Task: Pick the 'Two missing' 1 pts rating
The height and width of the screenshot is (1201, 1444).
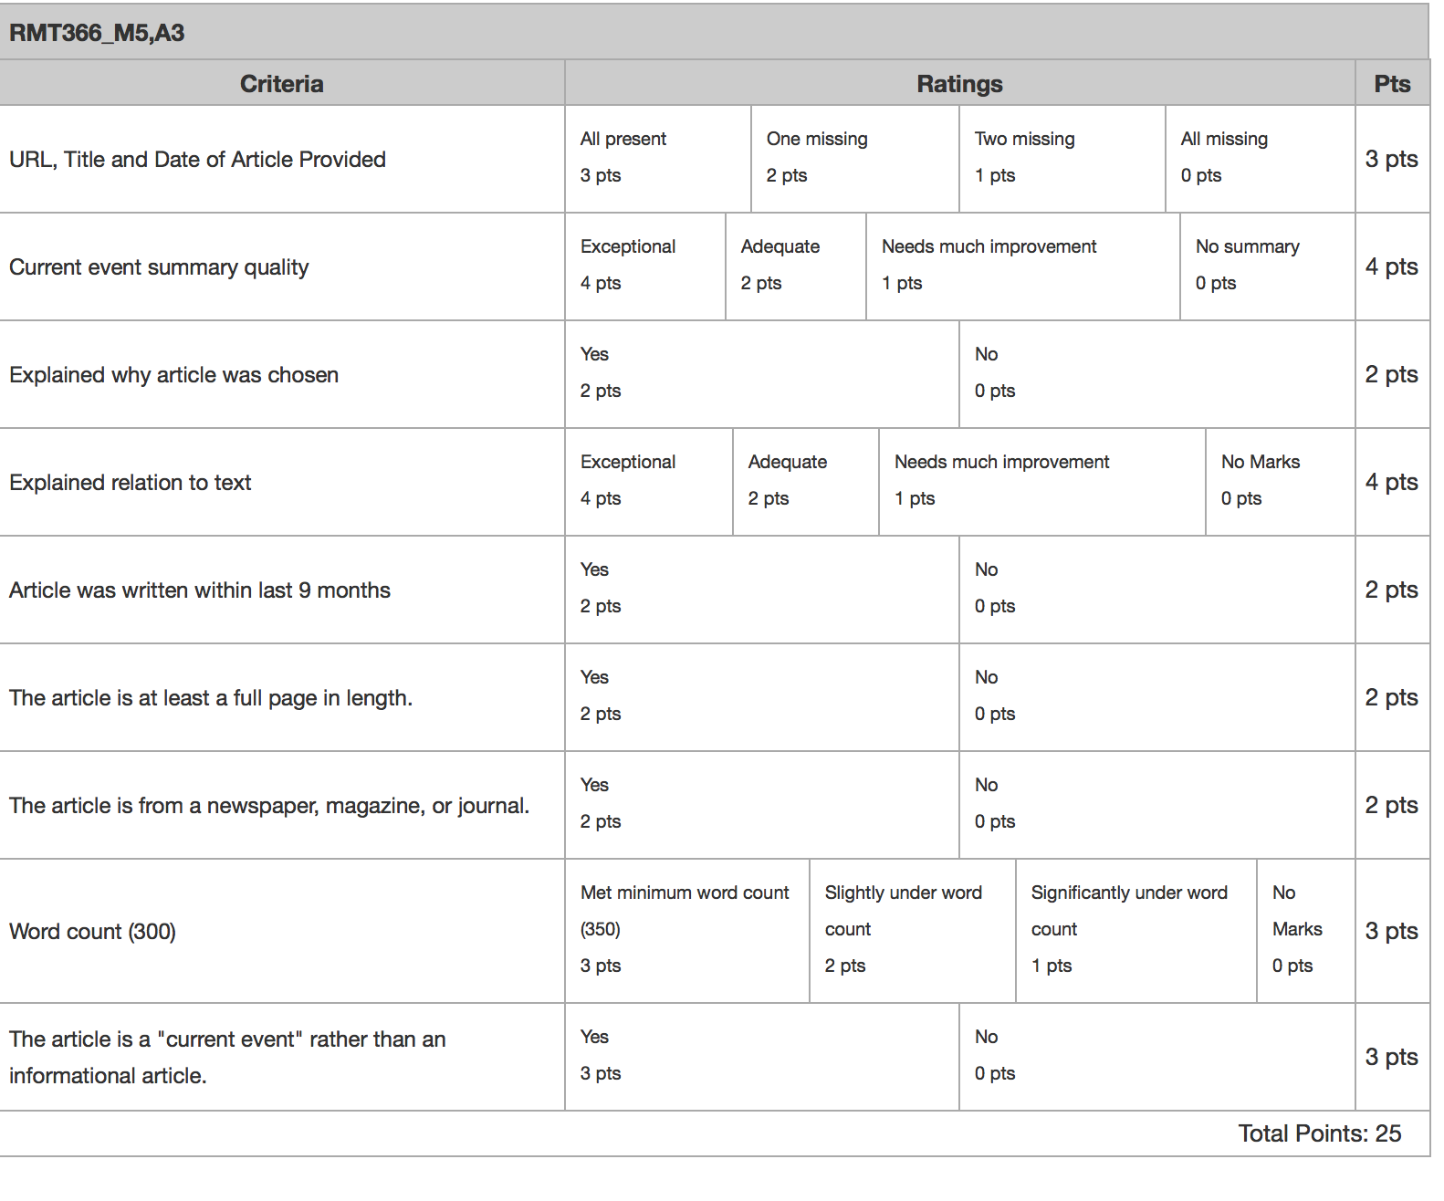Action: pos(1062,159)
